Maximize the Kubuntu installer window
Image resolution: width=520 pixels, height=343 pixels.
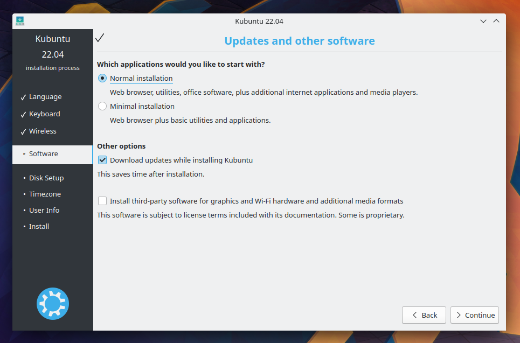[496, 21]
